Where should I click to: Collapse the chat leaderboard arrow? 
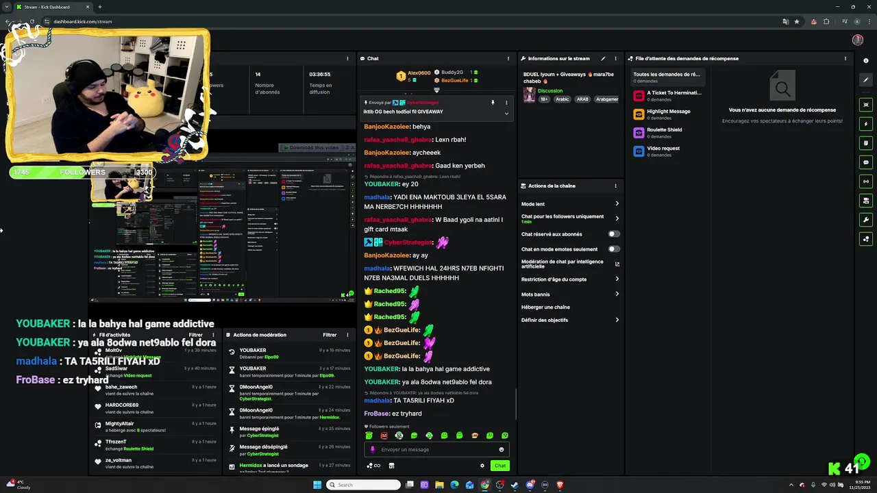pyautogui.click(x=436, y=90)
